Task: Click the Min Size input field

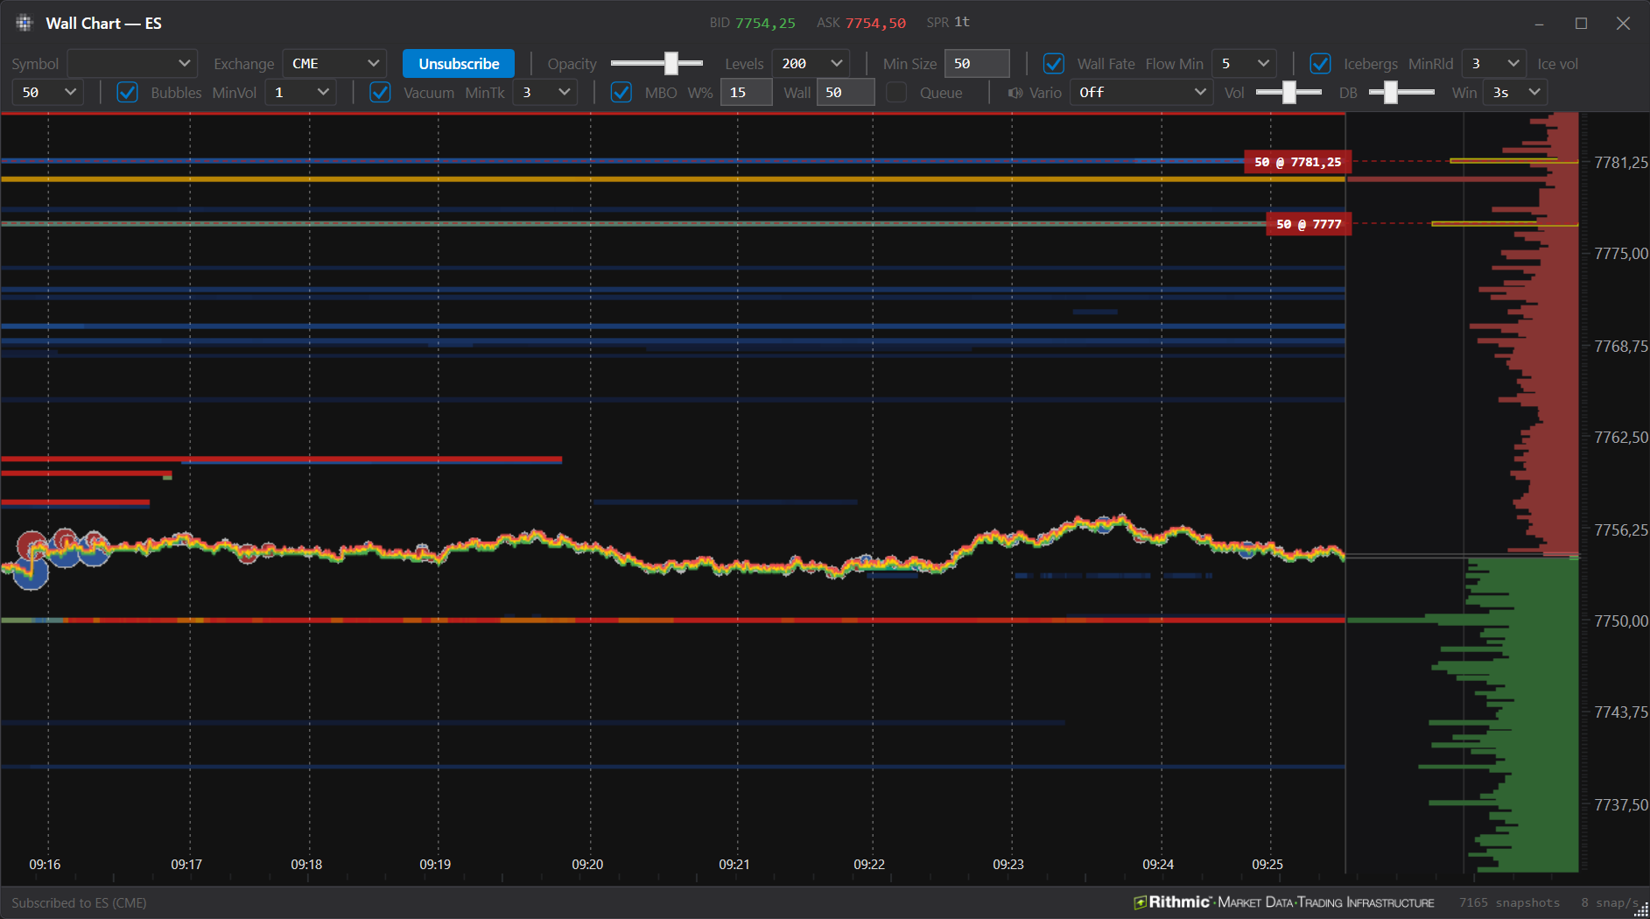Action: pyautogui.click(x=977, y=64)
